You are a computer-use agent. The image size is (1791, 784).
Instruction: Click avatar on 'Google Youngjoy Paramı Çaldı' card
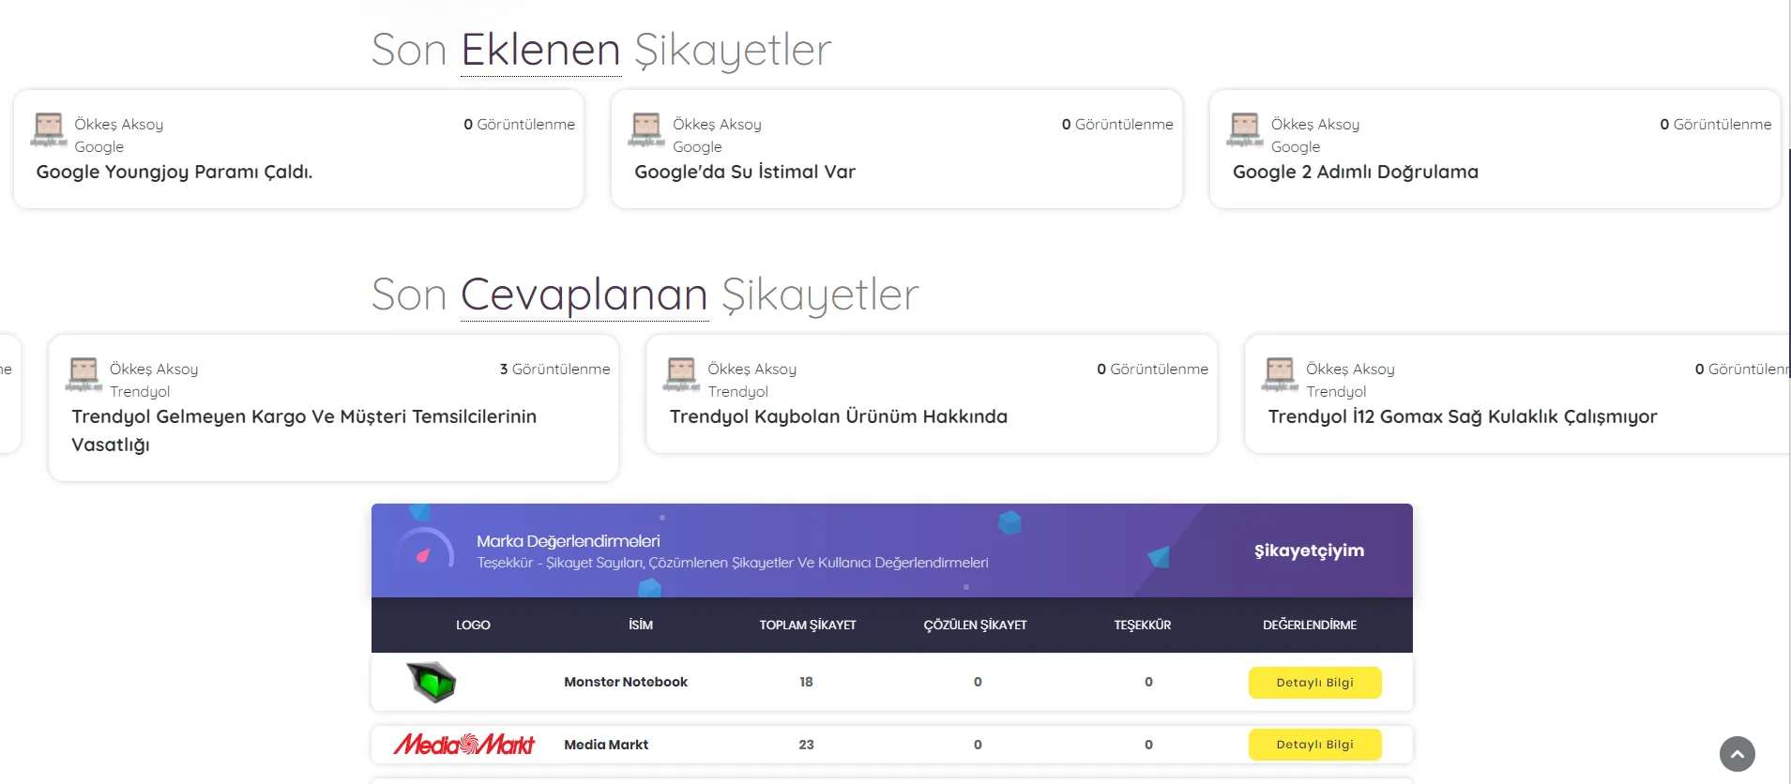click(x=48, y=129)
